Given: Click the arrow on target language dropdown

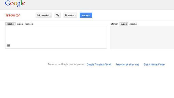Looking at the screenshot, I should click(x=75, y=15).
